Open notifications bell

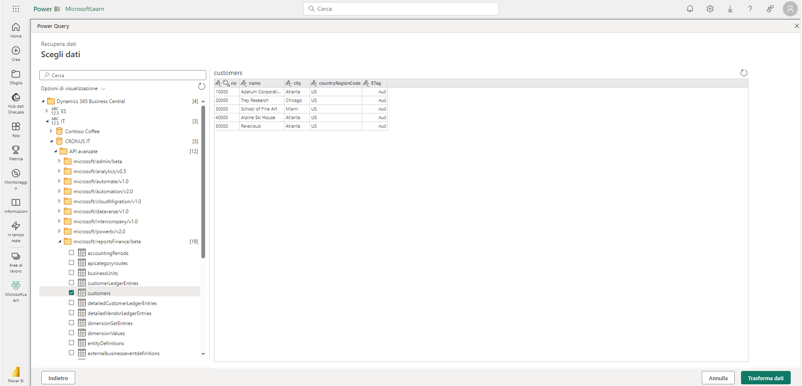[x=690, y=9]
